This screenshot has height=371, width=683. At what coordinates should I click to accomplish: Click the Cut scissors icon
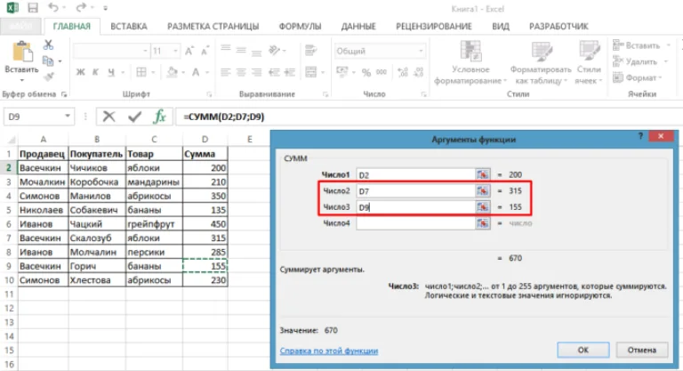pos(48,44)
